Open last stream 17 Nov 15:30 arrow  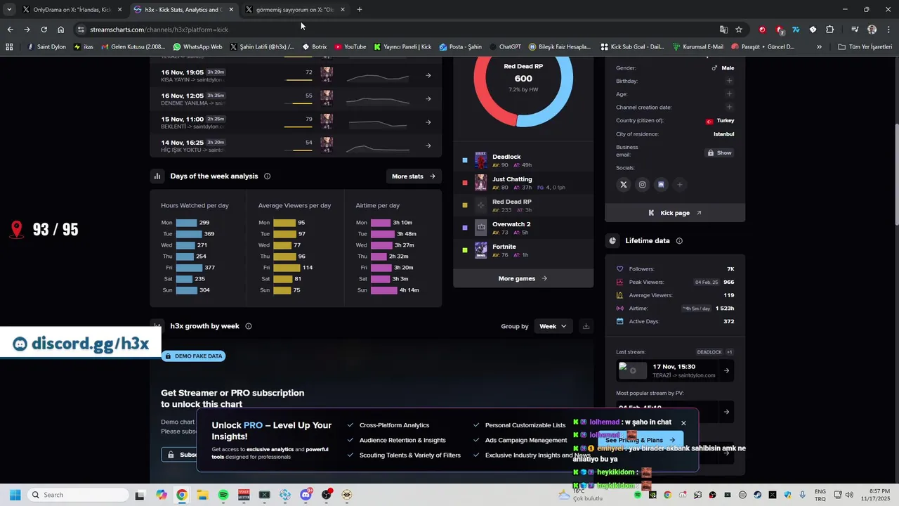click(x=726, y=370)
